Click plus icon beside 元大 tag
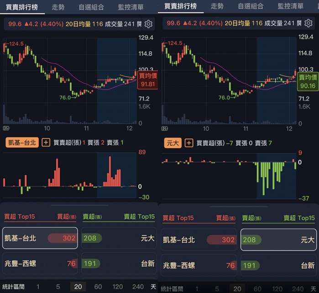This screenshot has height=293, width=319. pos(189,143)
